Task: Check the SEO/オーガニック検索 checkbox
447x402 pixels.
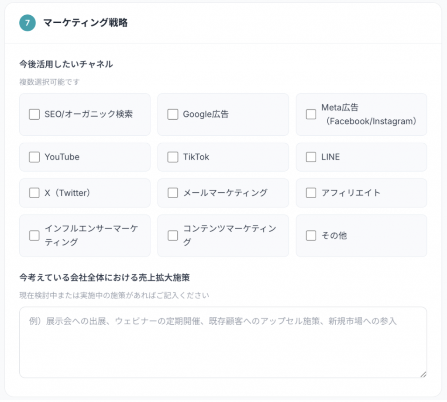Action: pyautogui.click(x=34, y=114)
